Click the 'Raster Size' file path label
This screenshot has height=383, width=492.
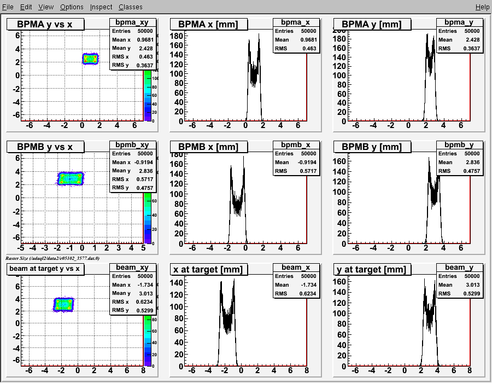[52, 258]
